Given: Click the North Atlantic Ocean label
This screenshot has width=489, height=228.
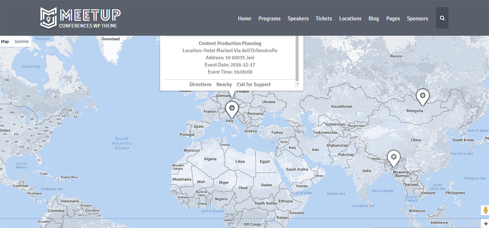Looking at the screenshot, I should coord(122,143).
